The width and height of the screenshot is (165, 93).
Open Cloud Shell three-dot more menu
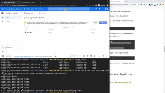[x=95, y=56]
